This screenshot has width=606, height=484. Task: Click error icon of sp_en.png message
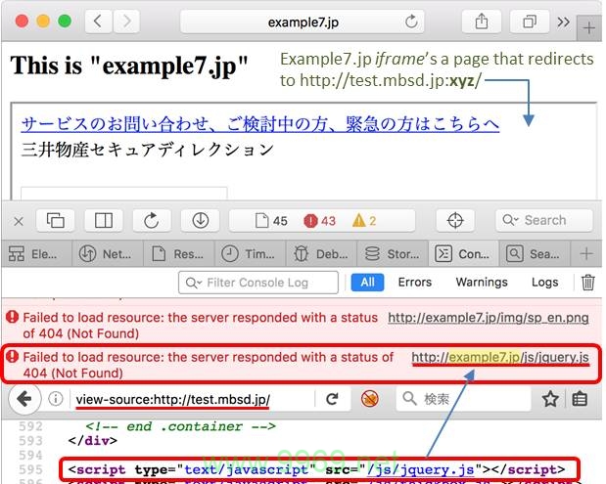(12, 317)
